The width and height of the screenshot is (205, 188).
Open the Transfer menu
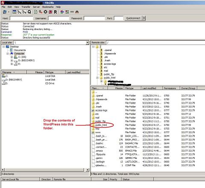26,7
